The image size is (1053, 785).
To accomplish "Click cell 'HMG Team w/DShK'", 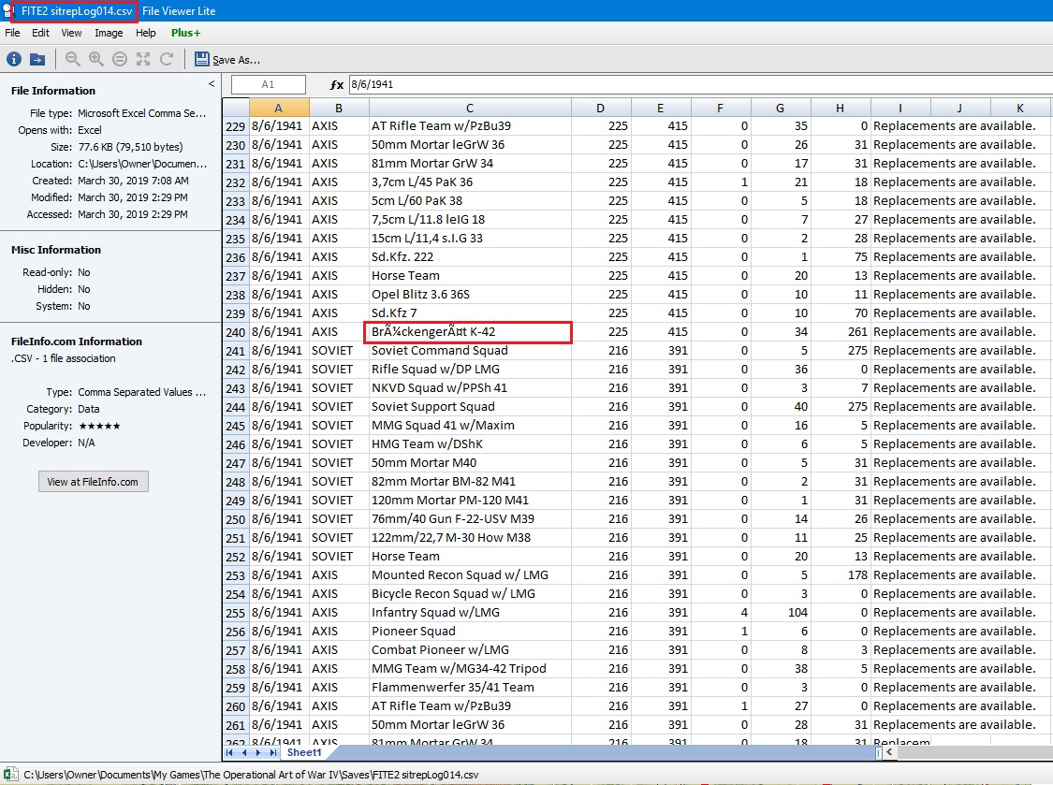I will [470, 443].
